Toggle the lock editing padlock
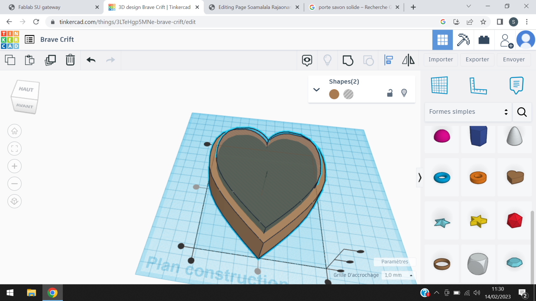 390,93
